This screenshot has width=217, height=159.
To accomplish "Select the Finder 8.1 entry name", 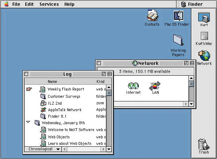I will point(57,116).
